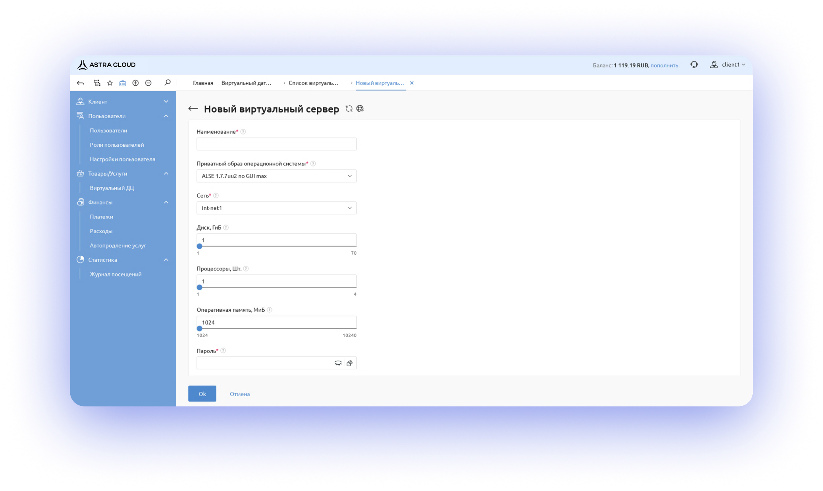The height and width of the screenshot is (491, 823).
Task: Open the menu tree icon in toolbar
Action: [x=97, y=83]
